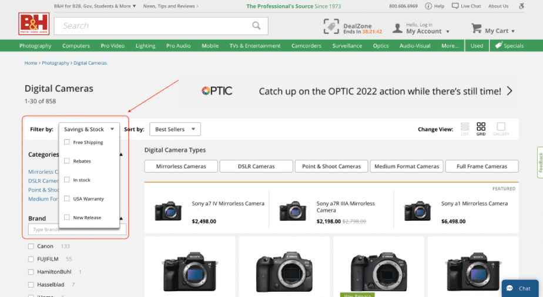Image resolution: width=543 pixels, height=297 pixels.
Task: Check the HamiltonBuhl brand checkbox
Action: coord(31,272)
